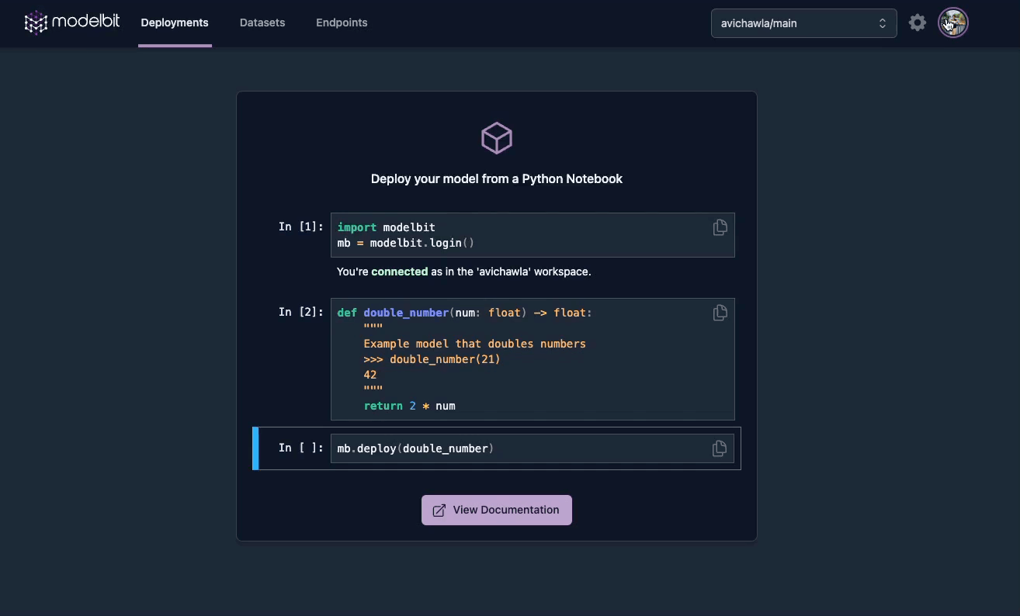Click the In [1]: cell label
Screen dimensions: 1020x616
[301, 227]
